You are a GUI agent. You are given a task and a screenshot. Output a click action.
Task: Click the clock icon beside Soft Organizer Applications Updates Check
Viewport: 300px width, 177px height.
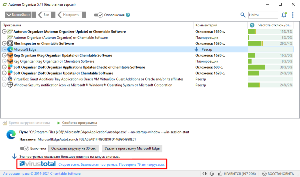(x=4, y=67)
